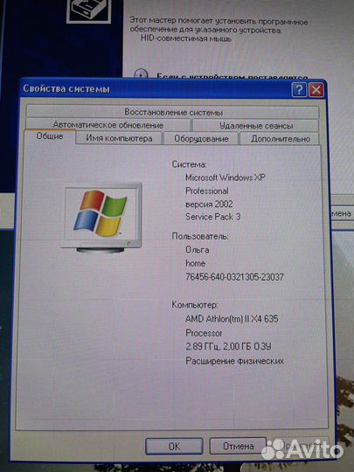Switch to the Оборудование tab
The height and width of the screenshot is (472, 354).
pyautogui.click(x=201, y=138)
